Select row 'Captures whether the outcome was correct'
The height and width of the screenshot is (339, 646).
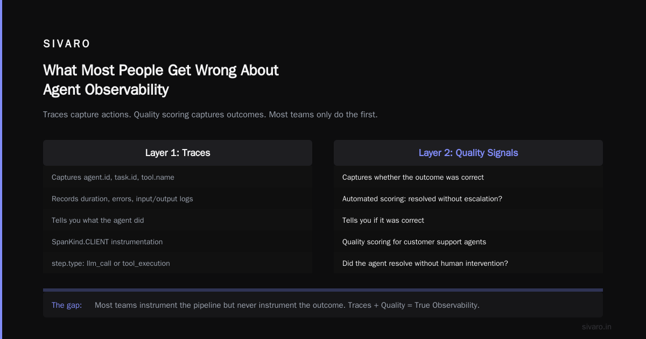[x=468, y=177]
